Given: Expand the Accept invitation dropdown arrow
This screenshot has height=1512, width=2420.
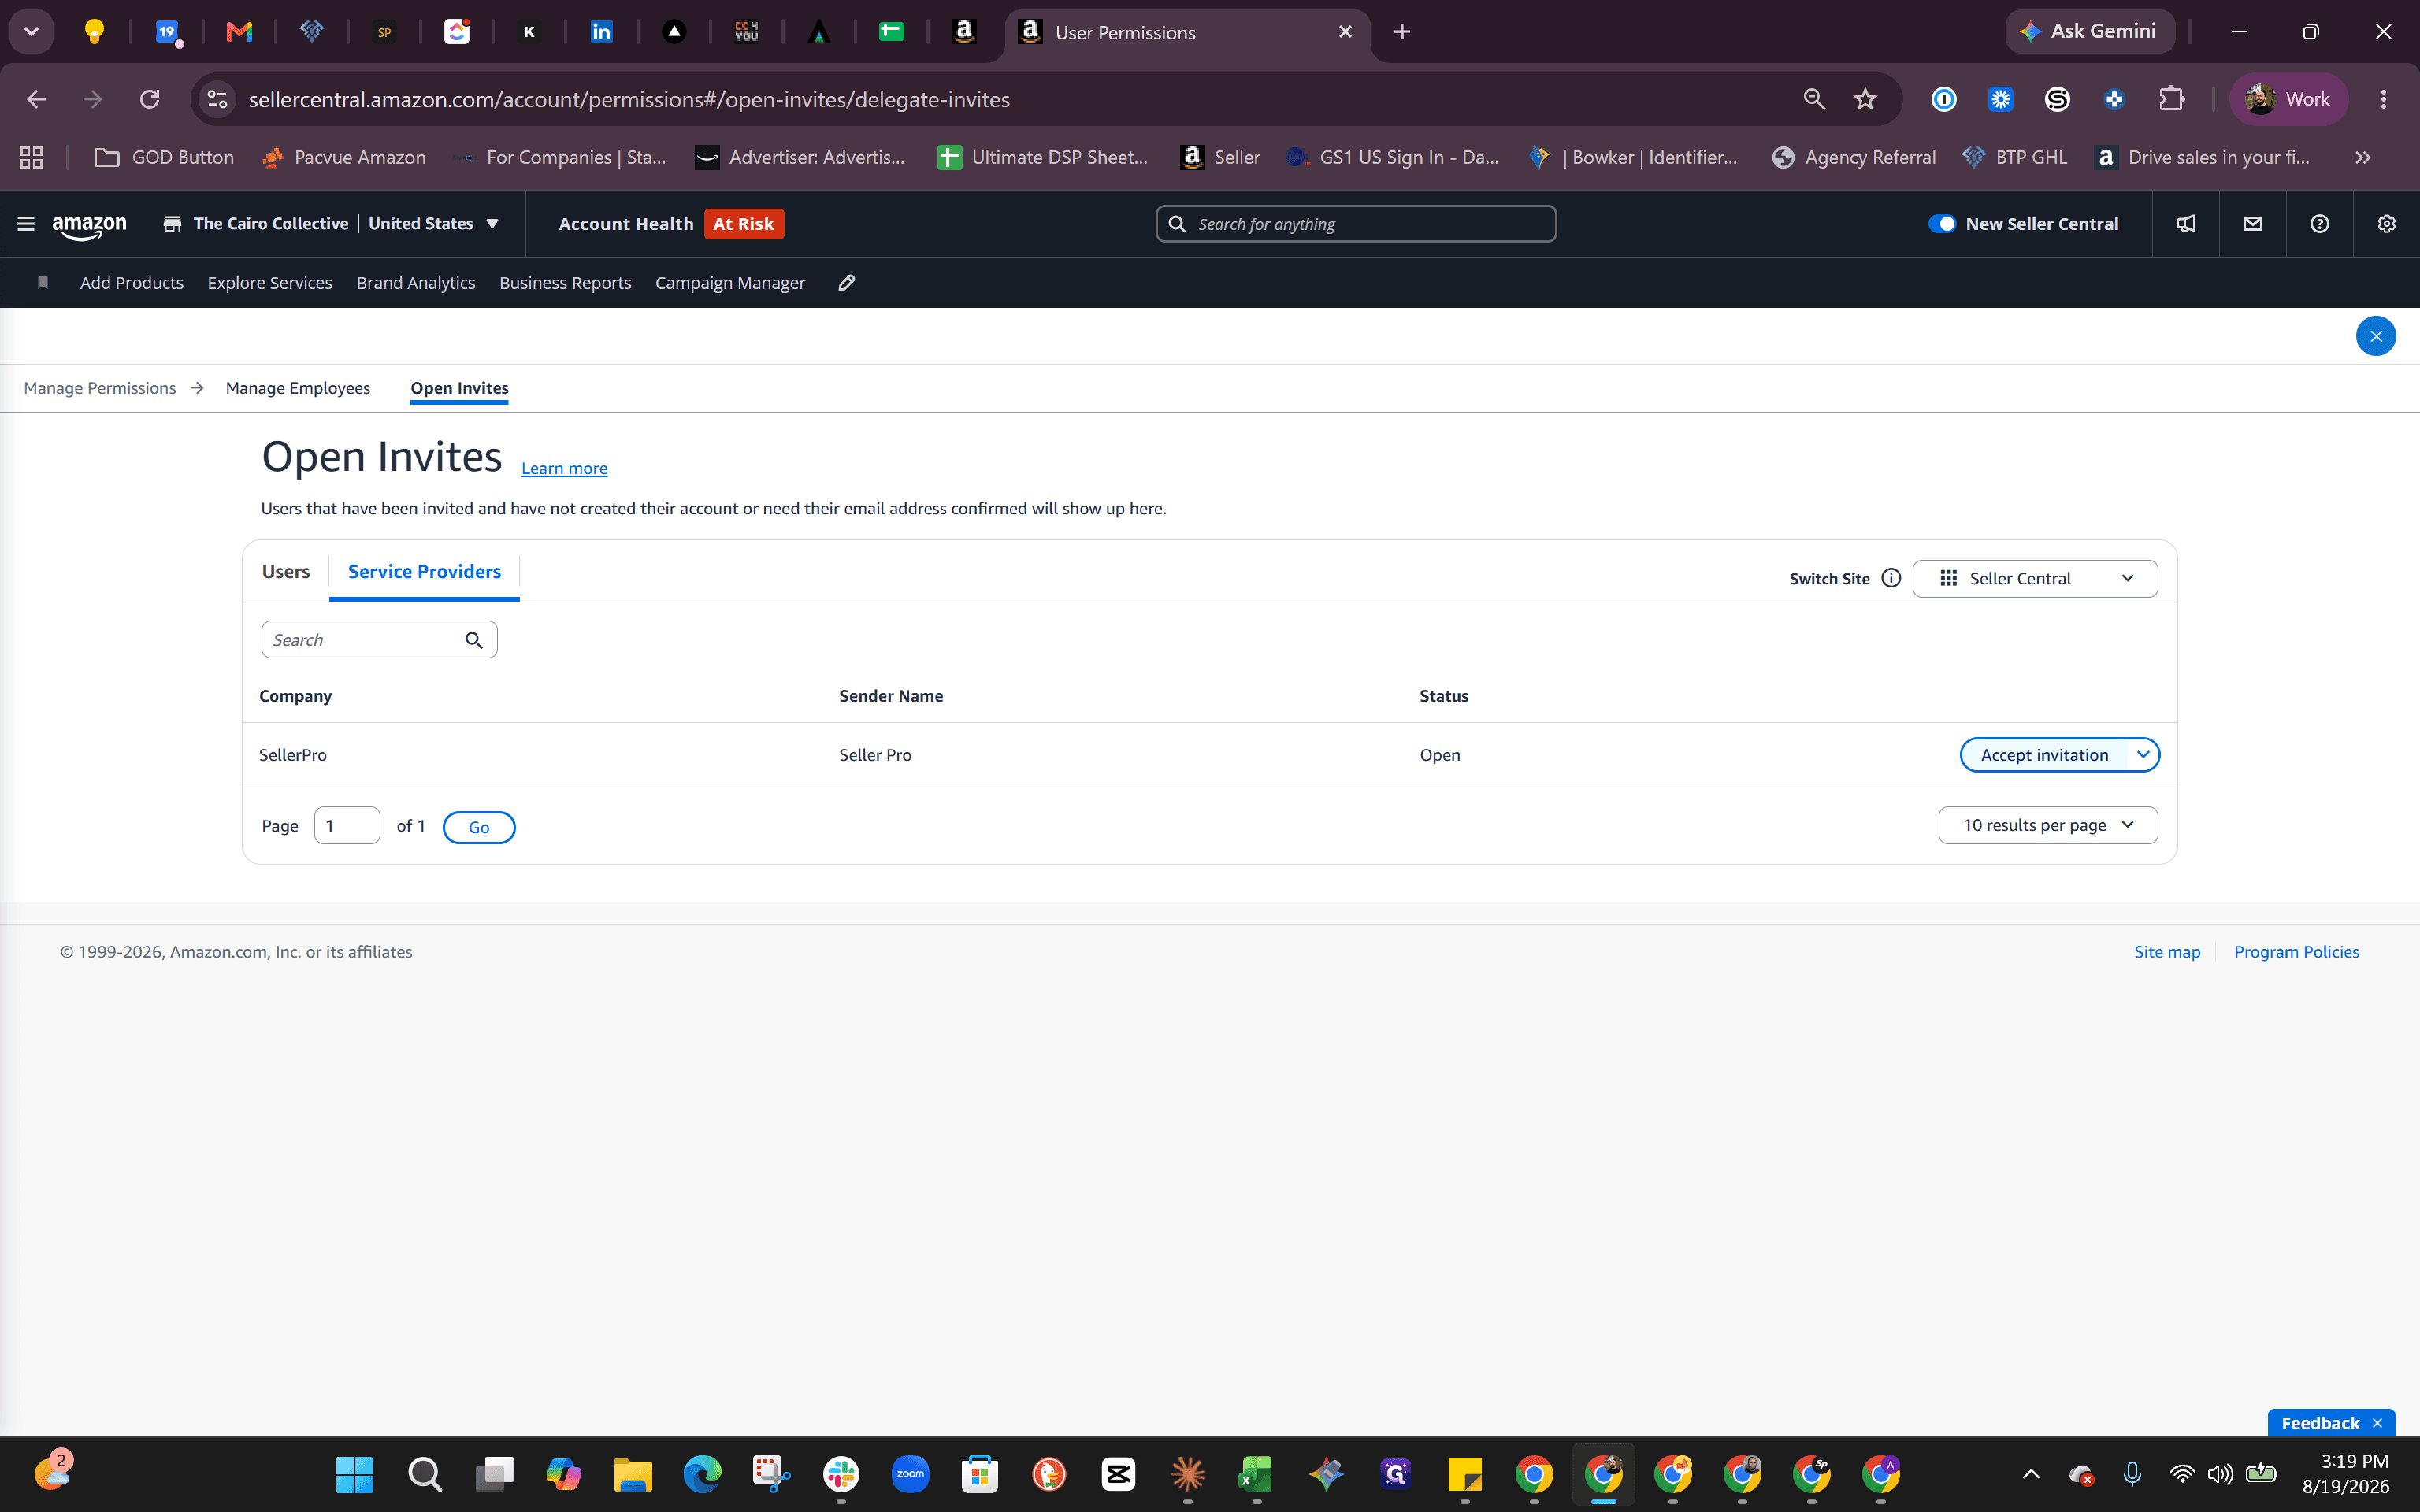Looking at the screenshot, I should (2143, 755).
